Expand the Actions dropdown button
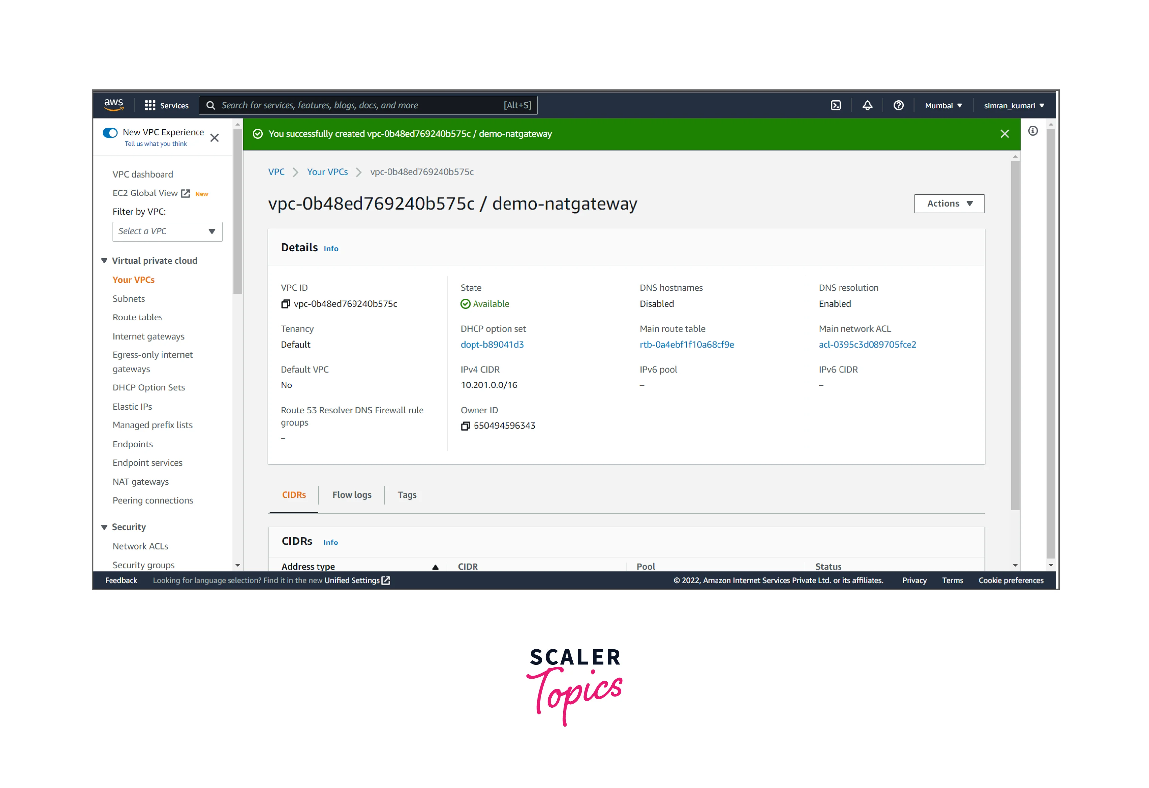1149x788 pixels. pyautogui.click(x=949, y=203)
